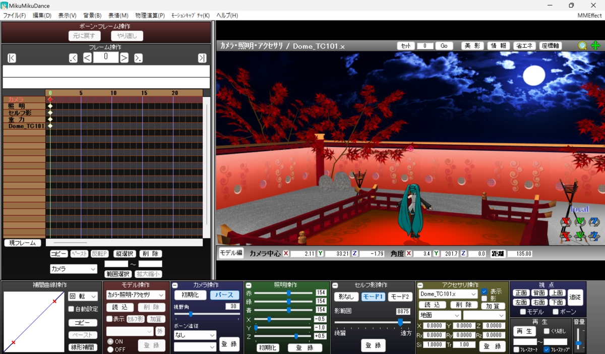The height and width of the screenshot is (354, 605).
Task: Open the 物理演算(P) menu
Action: (150, 16)
